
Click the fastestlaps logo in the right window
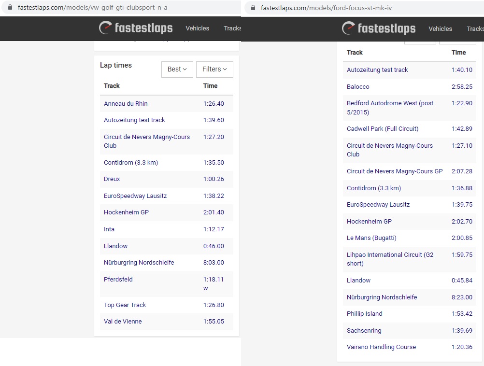(379, 28)
